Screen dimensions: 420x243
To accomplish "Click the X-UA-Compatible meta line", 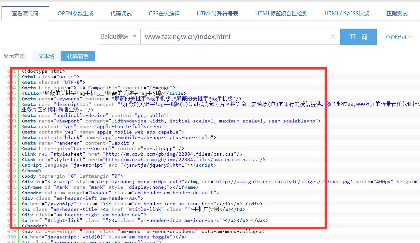I will click(x=98, y=88).
